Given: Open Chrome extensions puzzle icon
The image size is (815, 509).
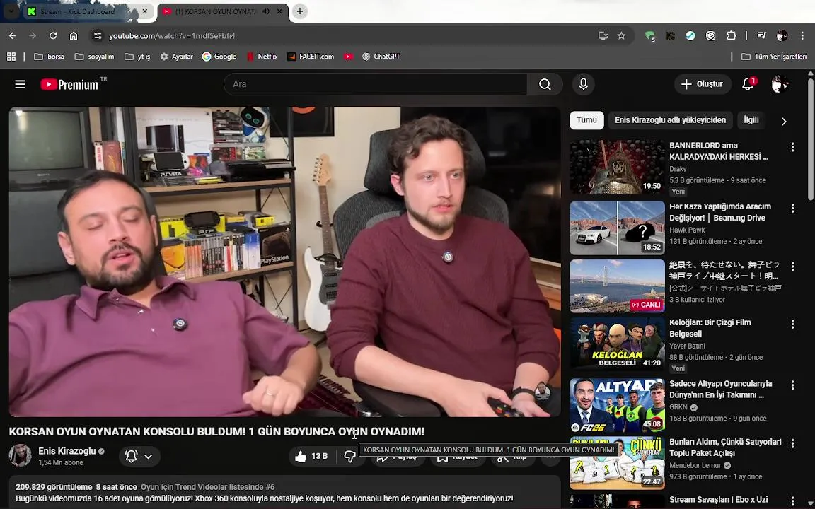Looking at the screenshot, I should [x=732, y=35].
